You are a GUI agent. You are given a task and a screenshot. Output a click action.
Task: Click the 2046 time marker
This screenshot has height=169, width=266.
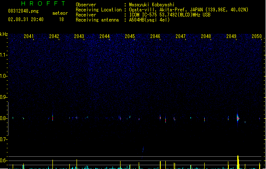pos(155,36)
